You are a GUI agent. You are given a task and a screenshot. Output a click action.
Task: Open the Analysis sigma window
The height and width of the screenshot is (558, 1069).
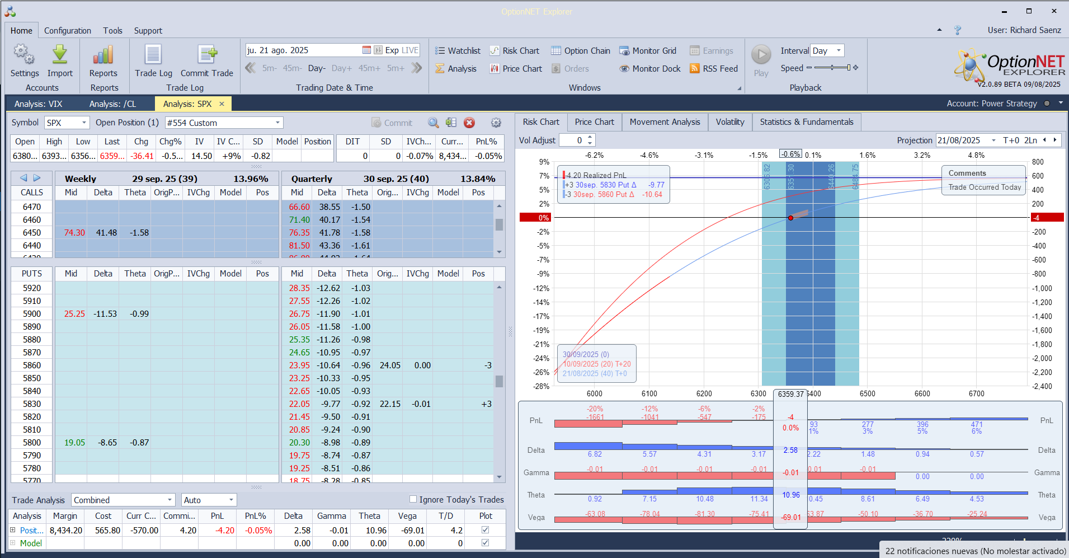coord(456,68)
